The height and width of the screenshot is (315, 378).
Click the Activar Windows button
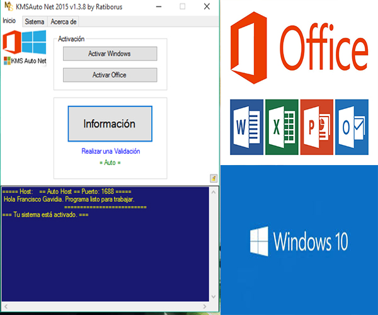coord(110,54)
